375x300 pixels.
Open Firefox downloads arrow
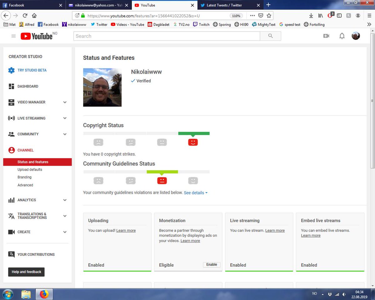pyautogui.click(x=311, y=16)
